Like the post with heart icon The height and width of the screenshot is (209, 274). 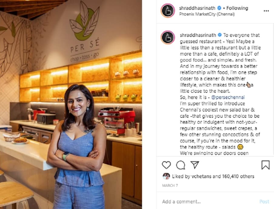(166, 165)
